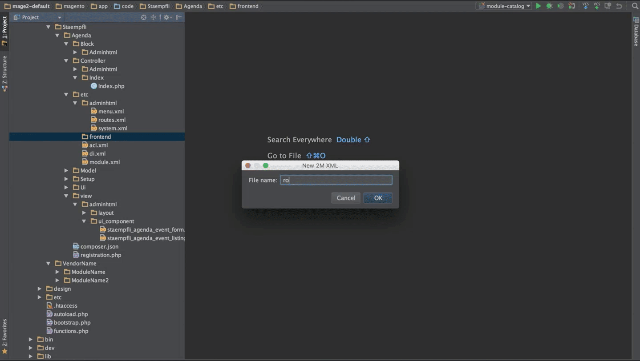640x361 pixels.
Task: Click the File name input field
Action: [x=336, y=180]
